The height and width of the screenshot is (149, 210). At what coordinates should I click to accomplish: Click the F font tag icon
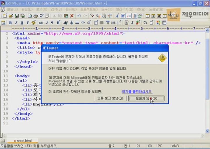tap(28, 23)
